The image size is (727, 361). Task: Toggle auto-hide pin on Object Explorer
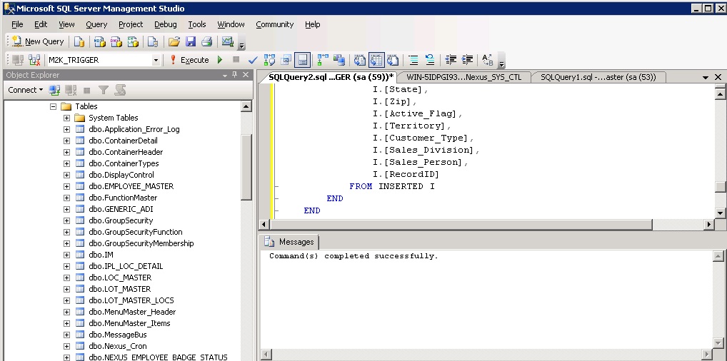[235, 75]
